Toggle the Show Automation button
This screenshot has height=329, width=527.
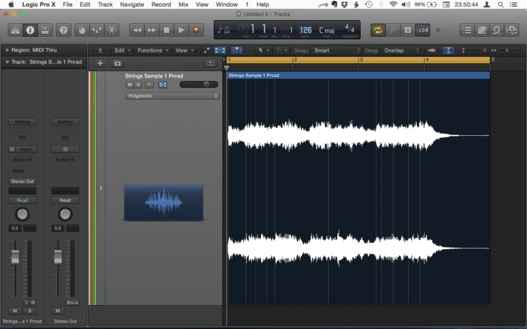[206, 50]
